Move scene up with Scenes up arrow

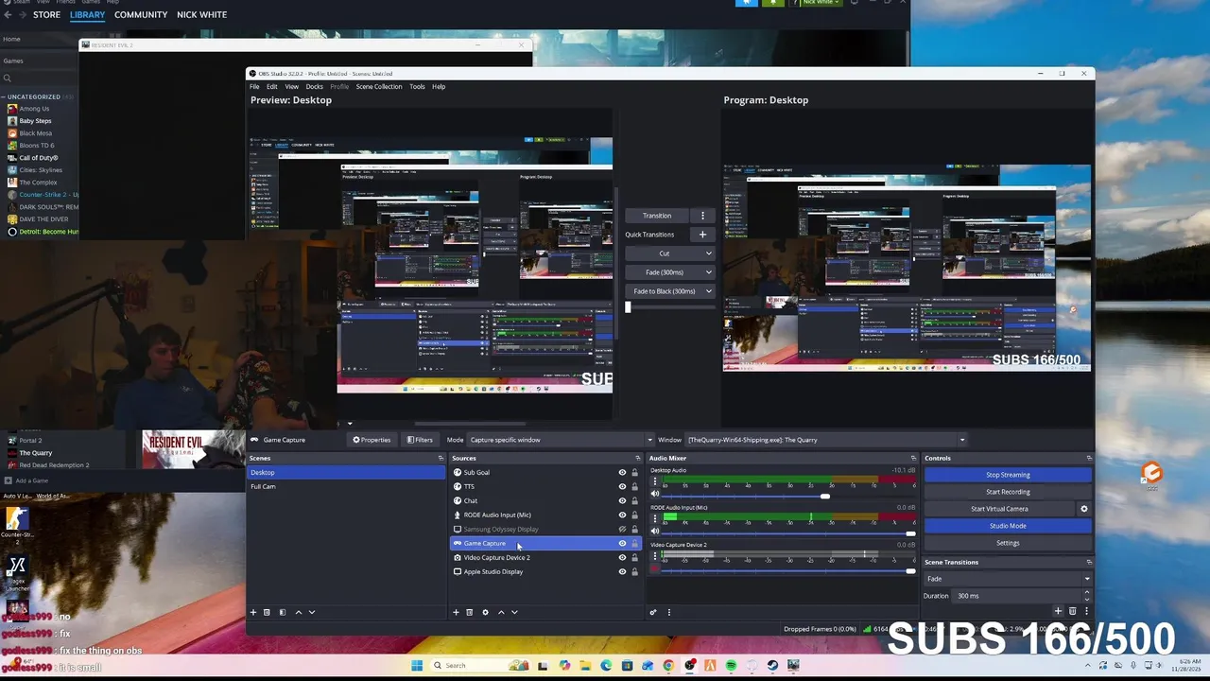point(299,612)
